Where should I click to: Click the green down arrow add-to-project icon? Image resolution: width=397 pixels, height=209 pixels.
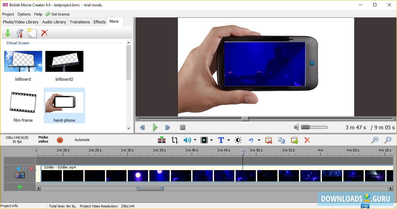coord(8,33)
